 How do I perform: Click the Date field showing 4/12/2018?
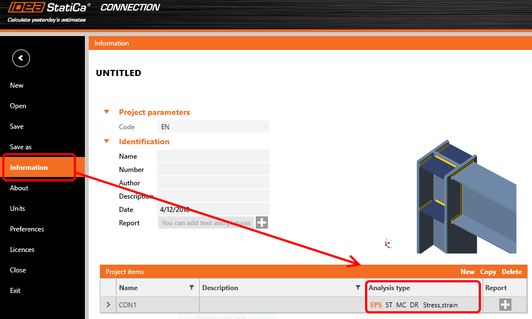pos(214,209)
